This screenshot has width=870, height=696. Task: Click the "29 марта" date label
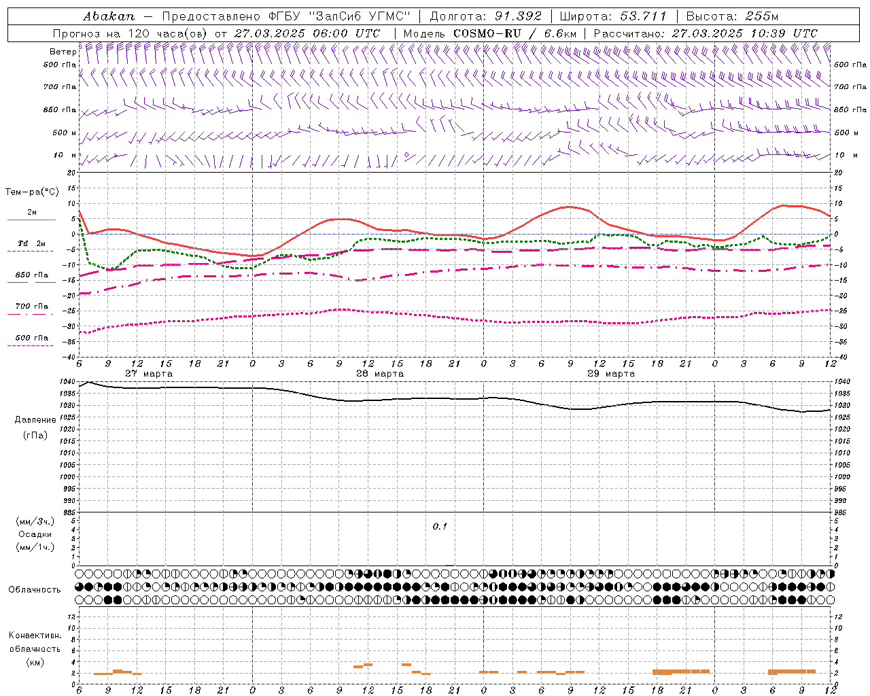tap(611, 374)
